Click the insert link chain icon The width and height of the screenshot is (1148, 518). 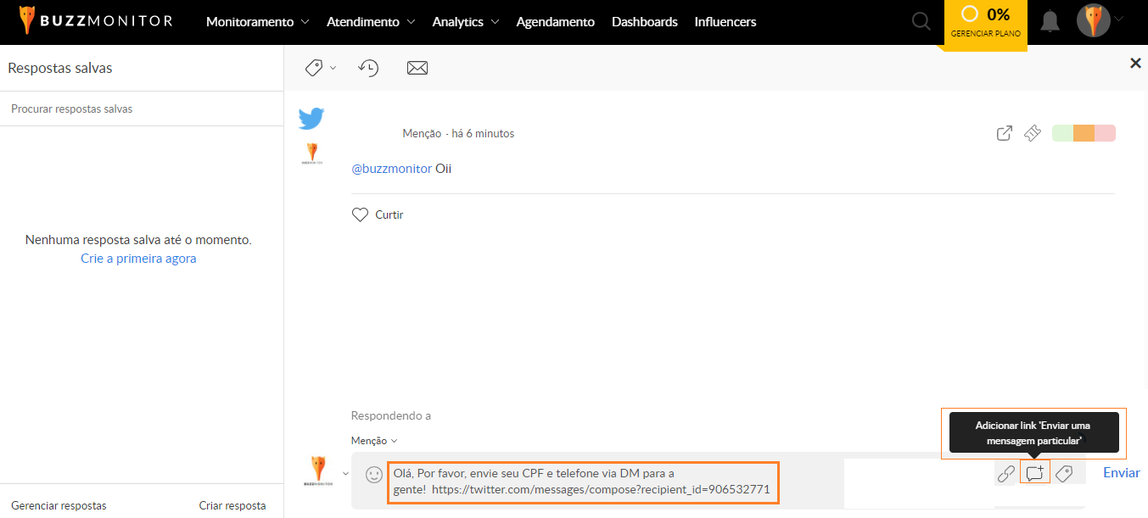[x=1005, y=474]
